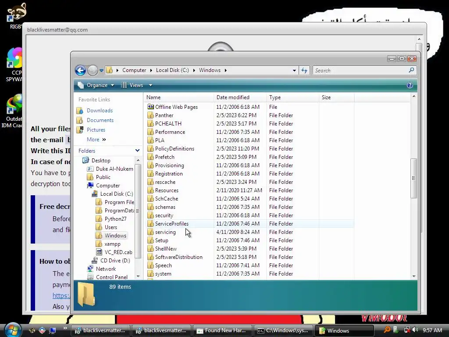Click the folder tree scrollbar thumb
This screenshot has width=449, height=337.
tap(138, 211)
